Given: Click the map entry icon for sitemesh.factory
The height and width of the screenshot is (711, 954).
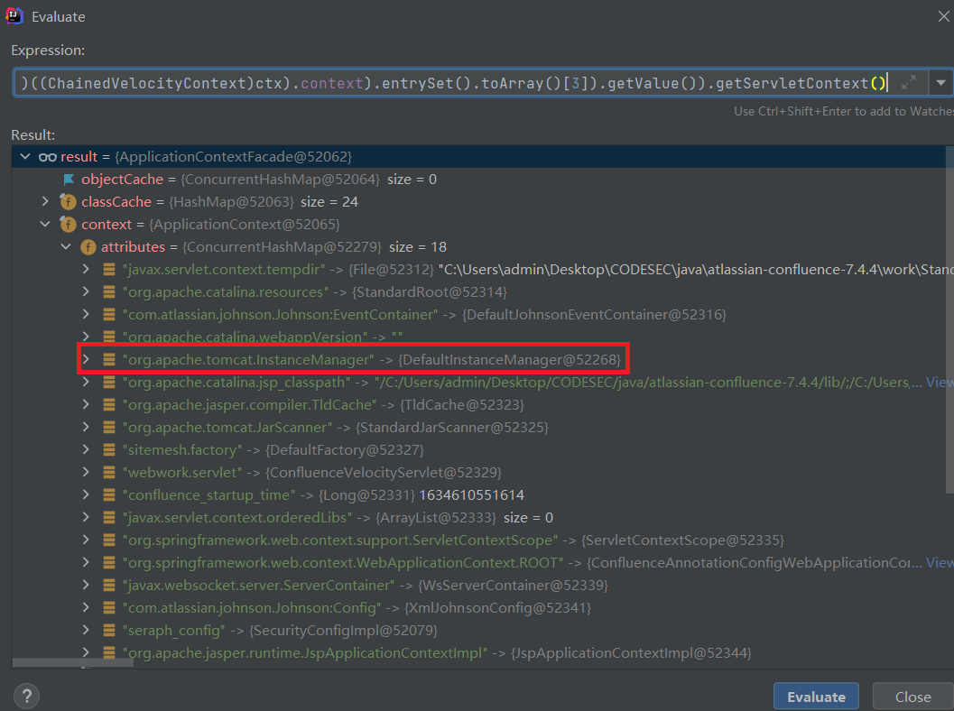Looking at the screenshot, I should 108,450.
